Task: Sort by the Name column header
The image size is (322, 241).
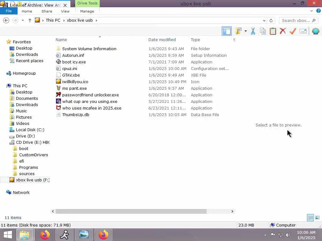Action: 61,40
